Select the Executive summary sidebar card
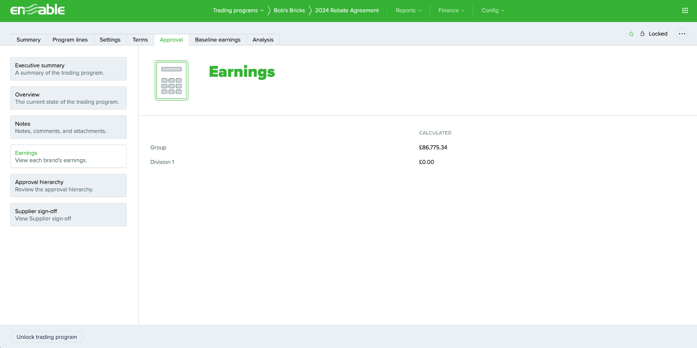 [x=68, y=68]
